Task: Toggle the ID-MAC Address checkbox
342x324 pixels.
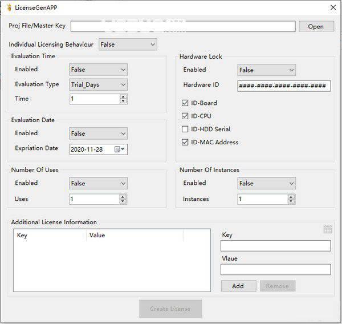Action: coord(185,142)
